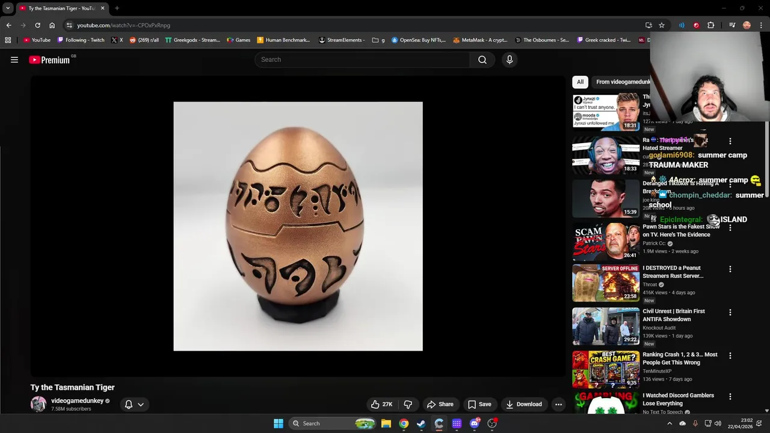
Task: Open the Deranged Tiktoker 15:39 thumbnail
Action: (606, 198)
